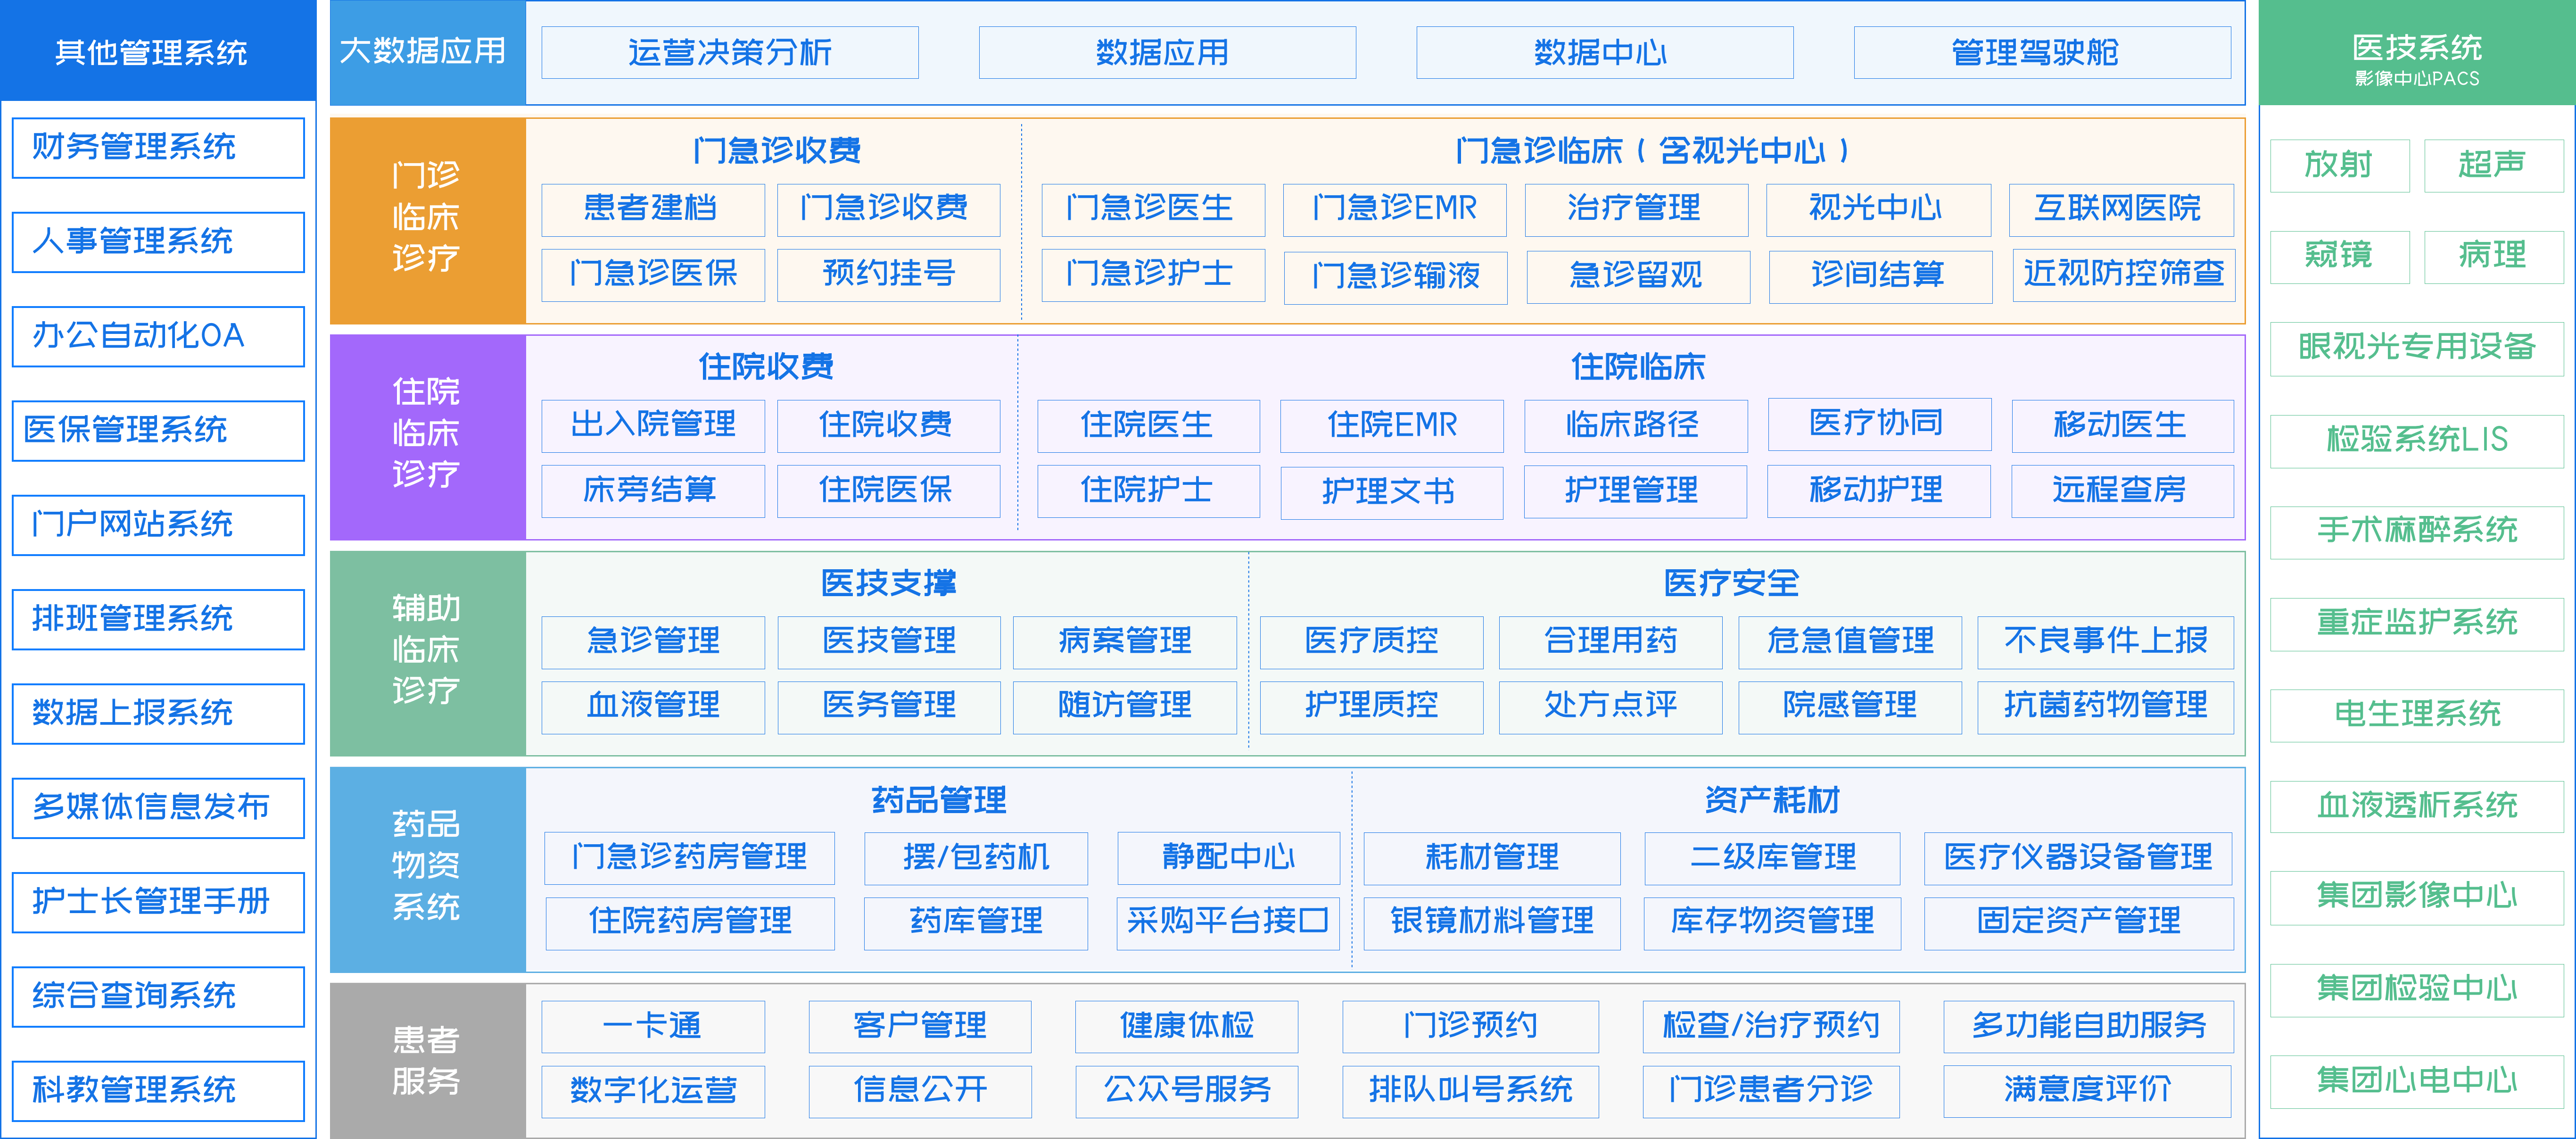Open 手术麻醉系统 entry
This screenshot has height=1139, width=2576.
(2417, 532)
